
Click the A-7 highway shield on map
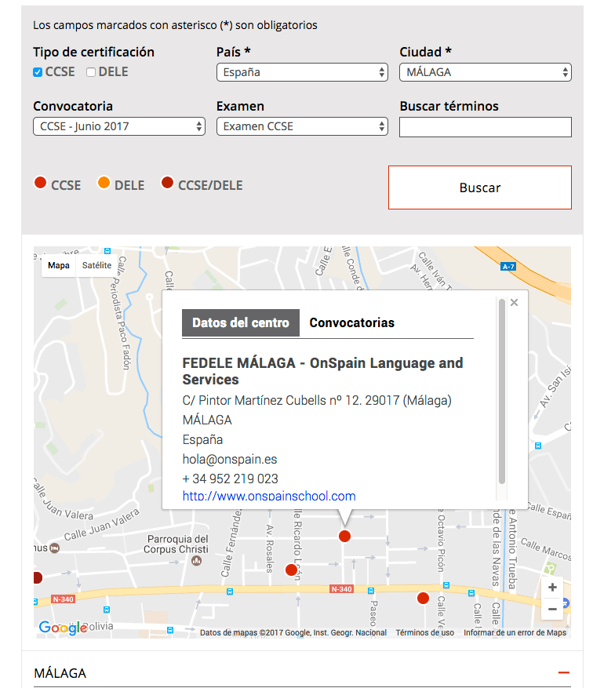click(x=508, y=267)
